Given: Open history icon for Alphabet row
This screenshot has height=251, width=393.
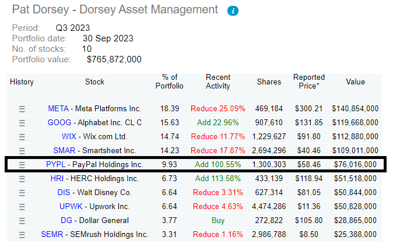Looking at the screenshot, I should tap(22, 122).
